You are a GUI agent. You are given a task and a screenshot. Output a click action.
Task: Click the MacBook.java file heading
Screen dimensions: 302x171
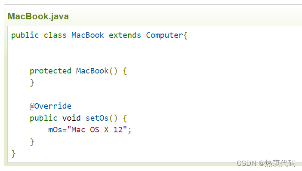(x=38, y=16)
